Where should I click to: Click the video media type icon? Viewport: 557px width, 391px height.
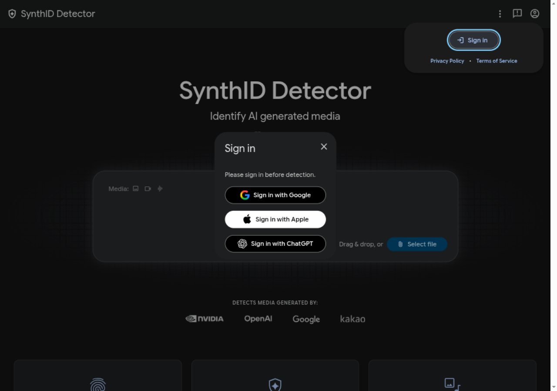pos(148,189)
